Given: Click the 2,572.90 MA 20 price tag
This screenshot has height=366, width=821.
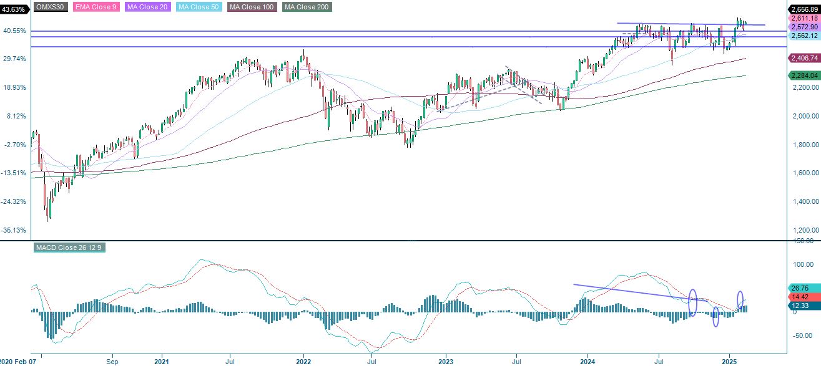Looking at the screenshot, I should click(x=804, y=27).
